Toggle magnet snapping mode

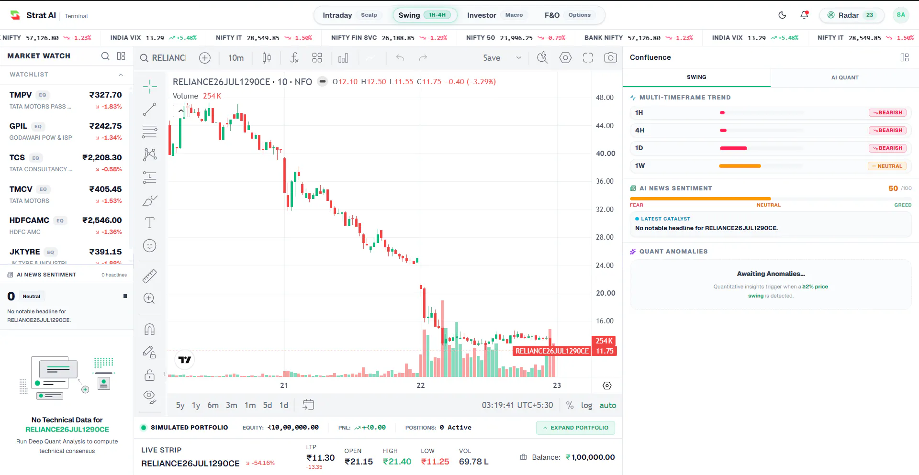[x=150, y=329]
